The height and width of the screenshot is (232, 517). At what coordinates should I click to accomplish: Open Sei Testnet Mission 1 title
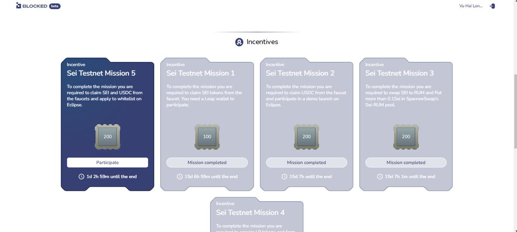[201, 73]
